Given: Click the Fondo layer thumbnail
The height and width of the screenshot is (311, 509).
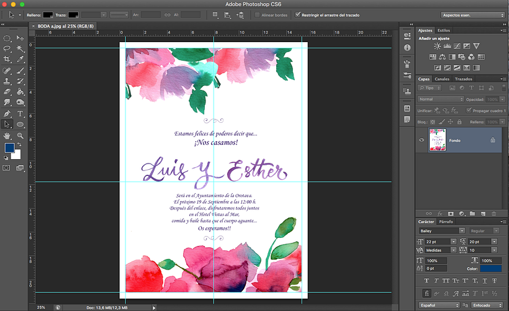Looking at the screenshot, I should pyautogui.click(x=437, y=140).
